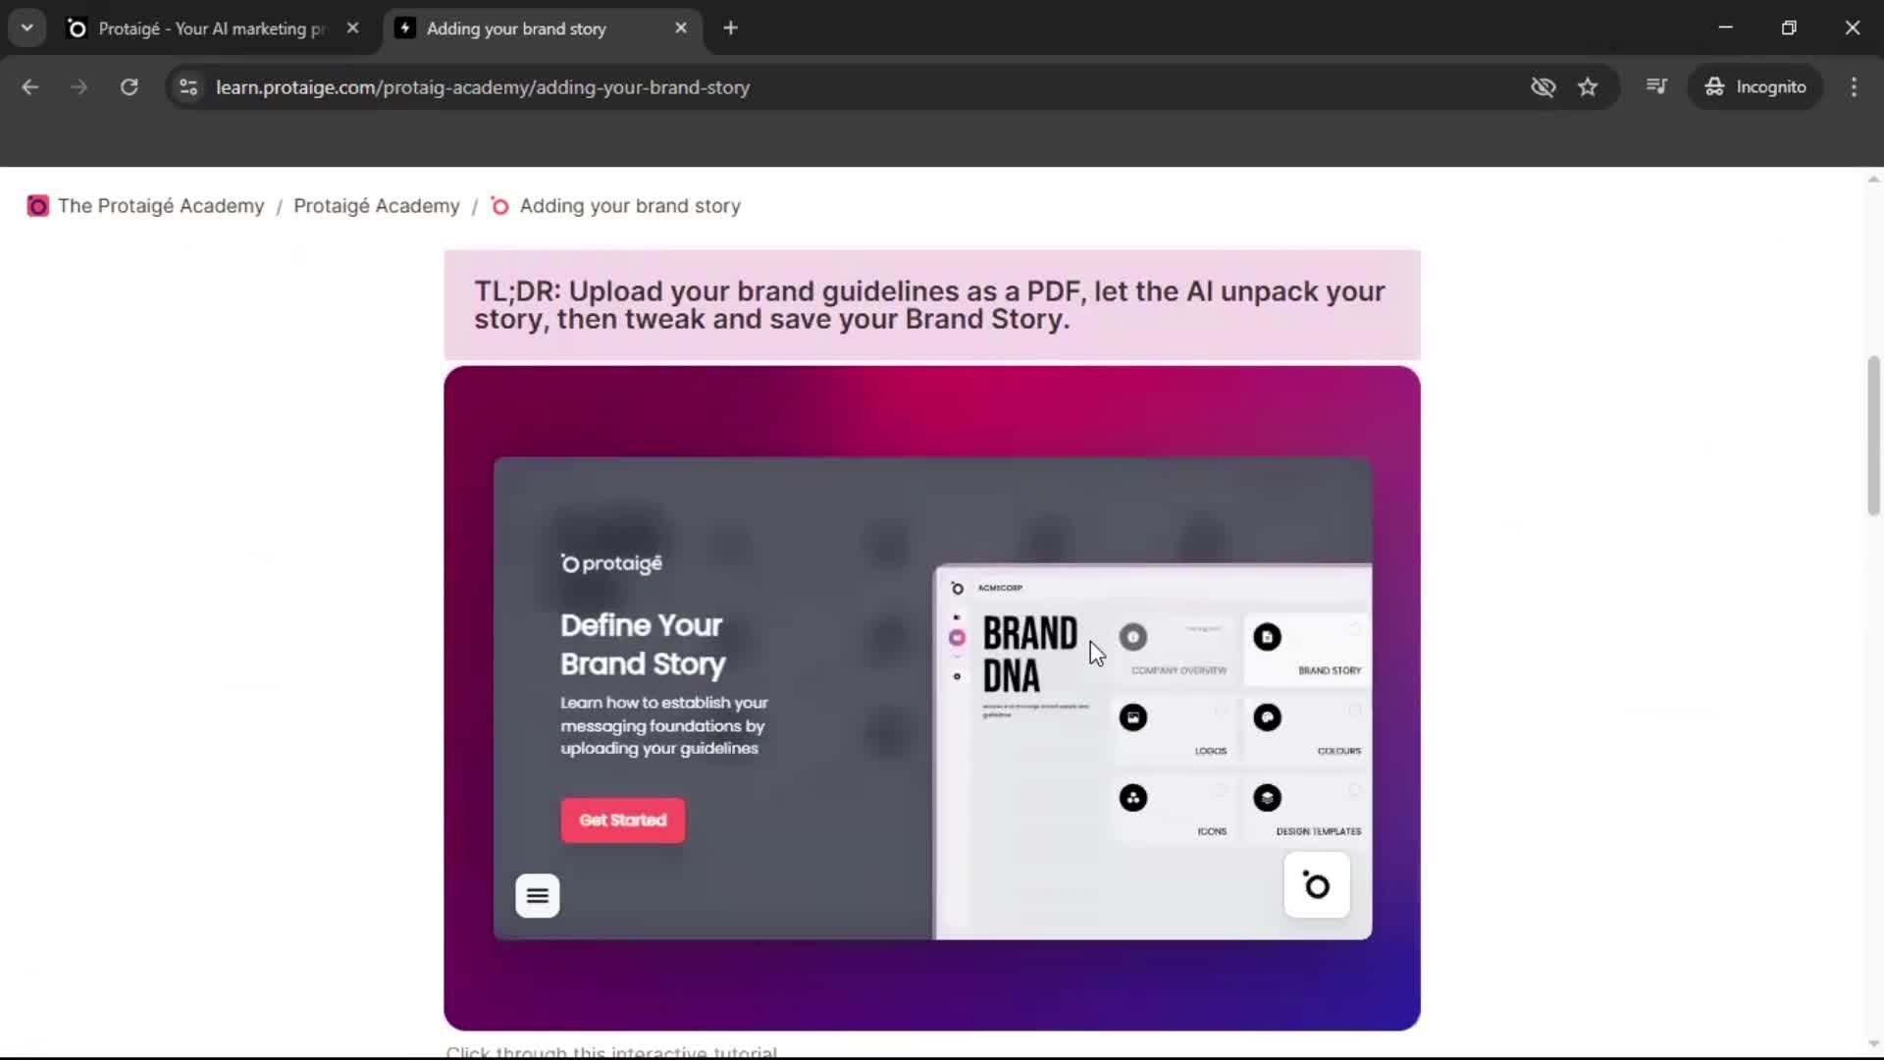Image resolution: width=1884 pixels, height=1060 pixels.
Task: Open the Incognito profile indicator
Action: coord(1756,86)
